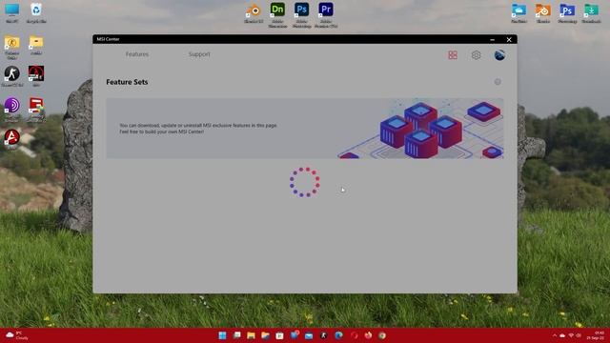Image resolution: width=610 pixels, height=343 pixels.
Task: Select the Adobe Dimension shortcut
Action: point(277,15)
